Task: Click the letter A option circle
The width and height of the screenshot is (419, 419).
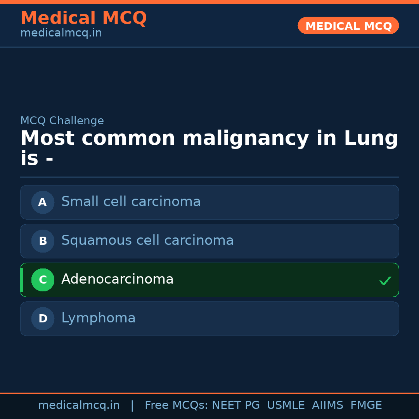Action: [x=43, y=202]
